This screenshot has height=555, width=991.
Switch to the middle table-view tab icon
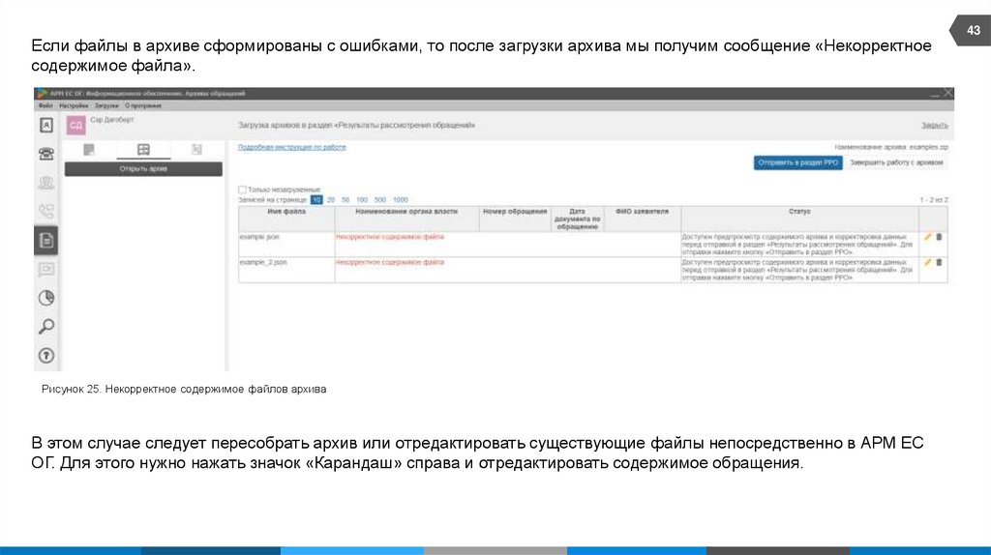(143, 150)
